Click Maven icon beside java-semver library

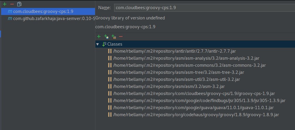[10, 19]
